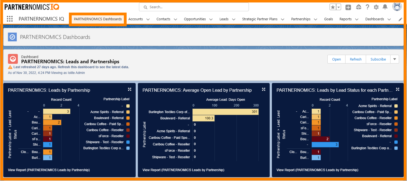407x181 pixels.
Task: Click Shipware - Test legend swatch in first chart
Action: (128, 142)
